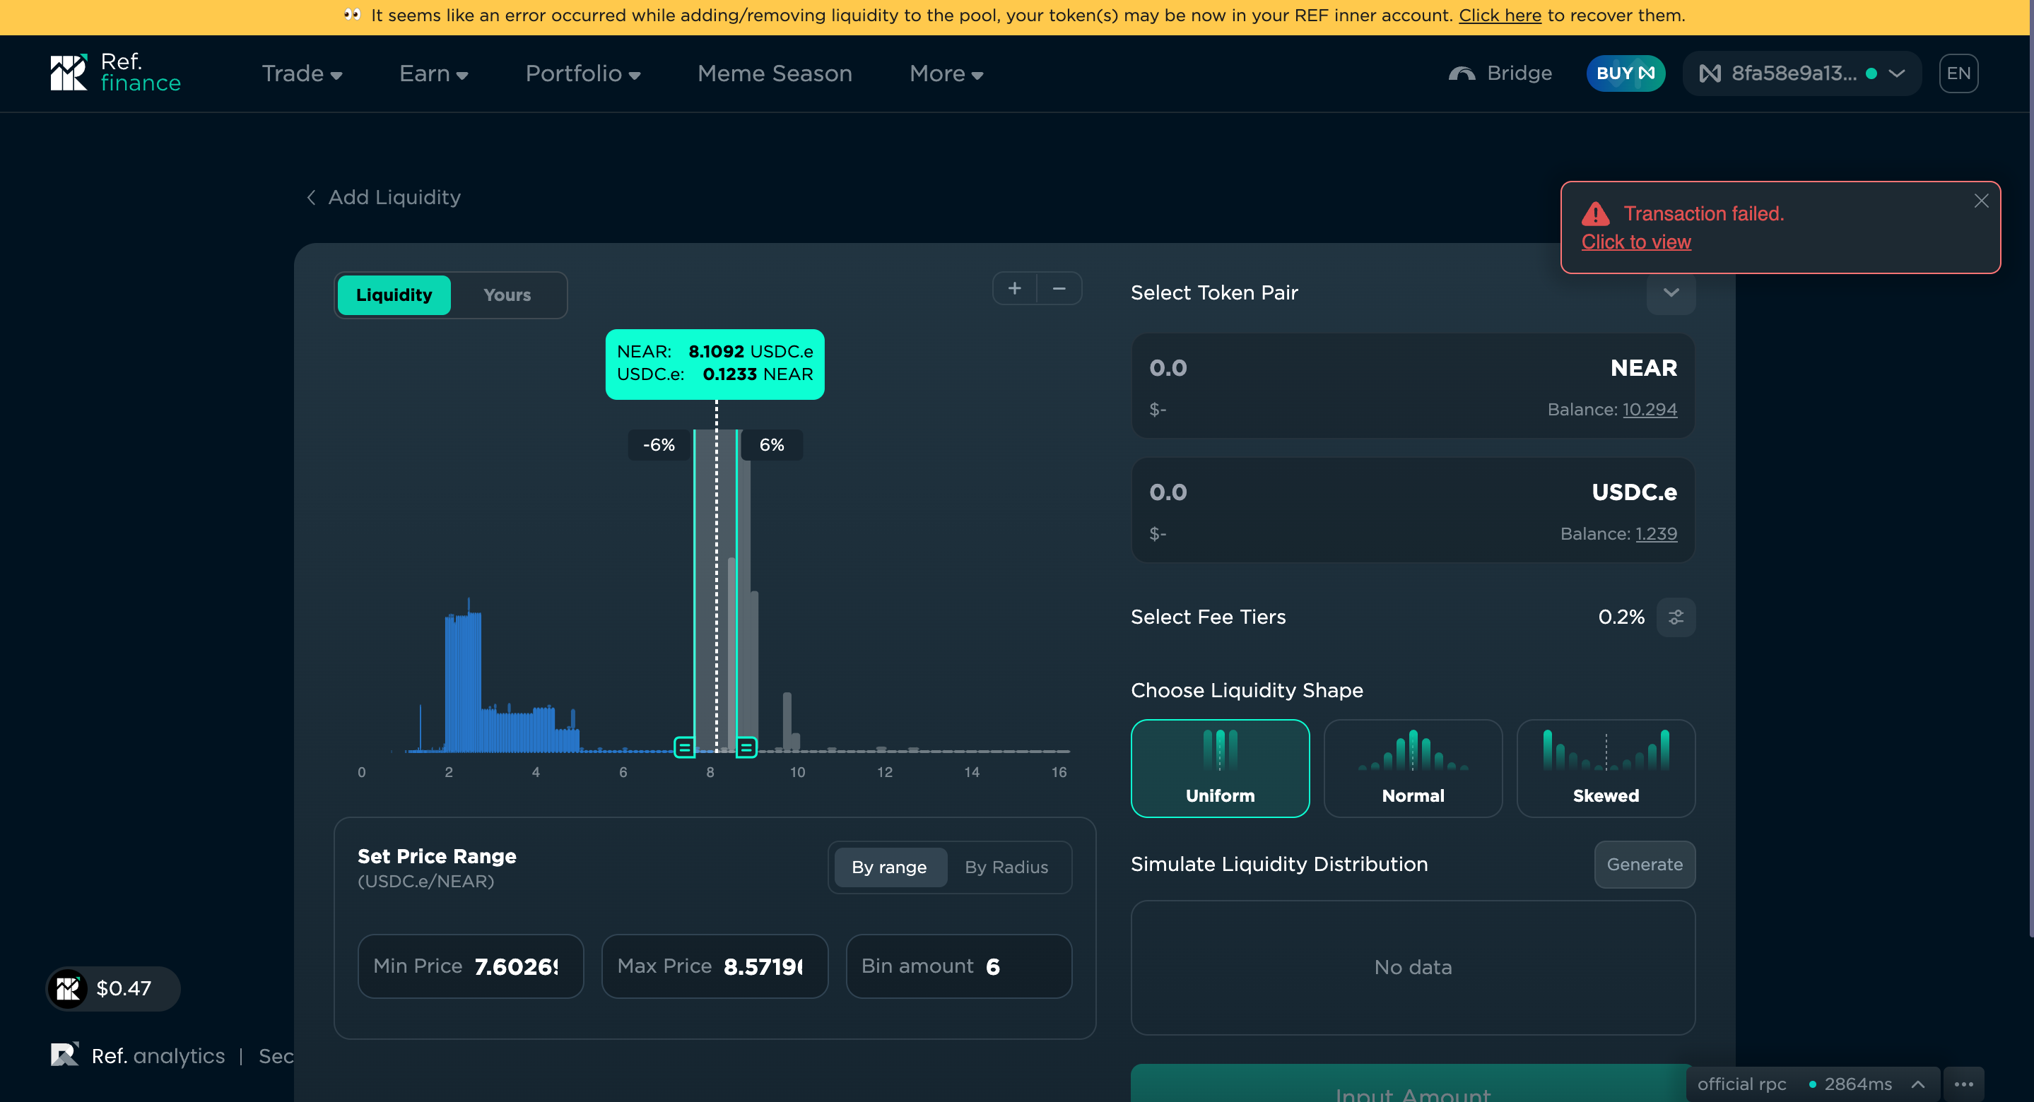2034x1102 pixels.
Task: Open Meme Season page
Action: tap(775, 73)
